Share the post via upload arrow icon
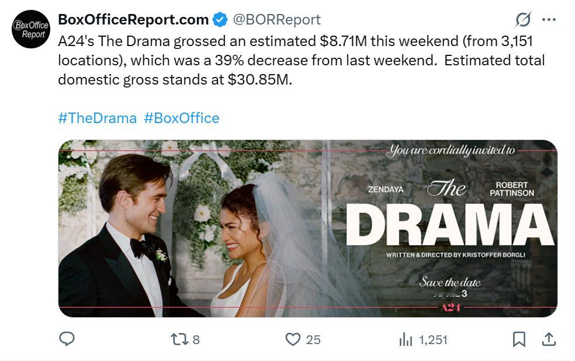 click(549, 339)
